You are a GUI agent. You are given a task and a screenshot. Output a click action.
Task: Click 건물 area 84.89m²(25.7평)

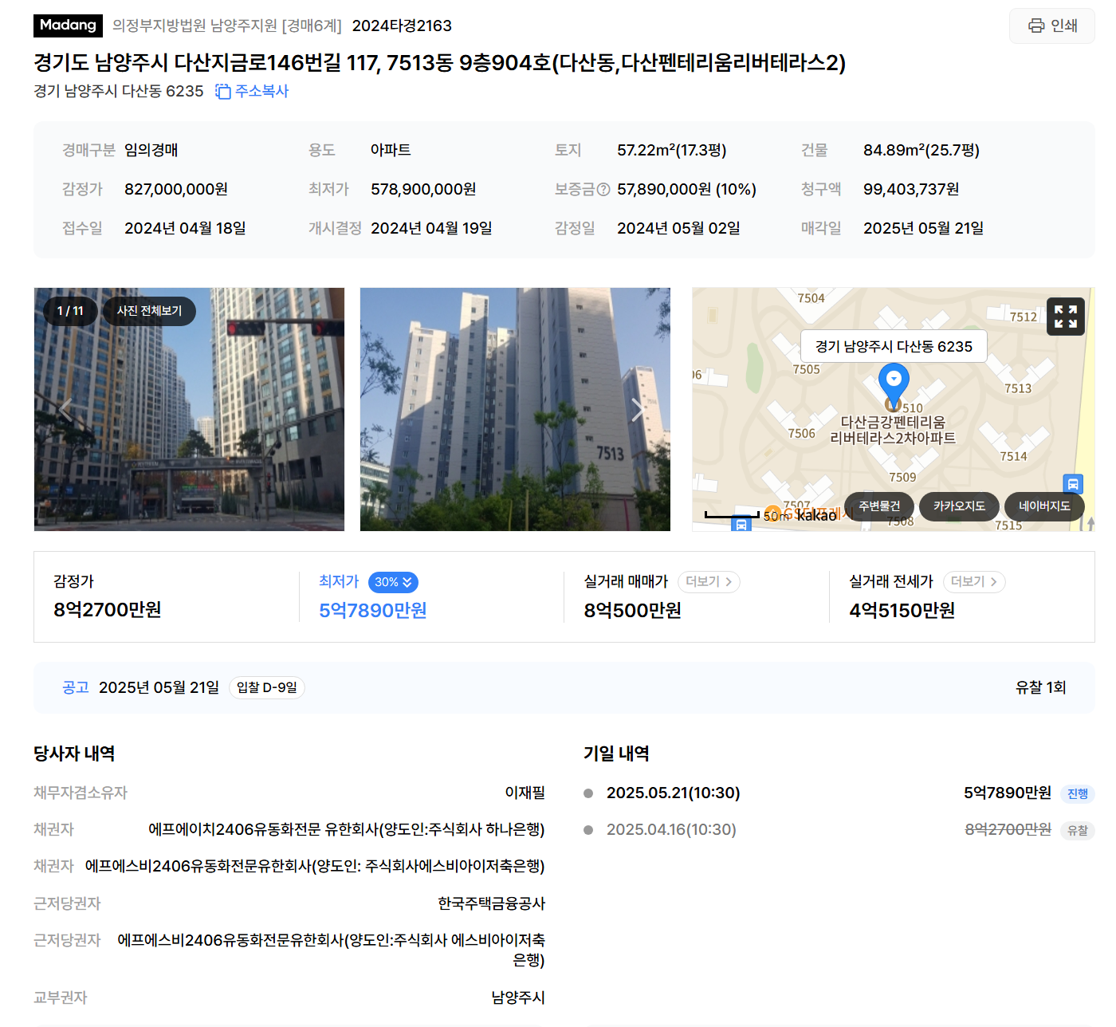coord(921,150)
